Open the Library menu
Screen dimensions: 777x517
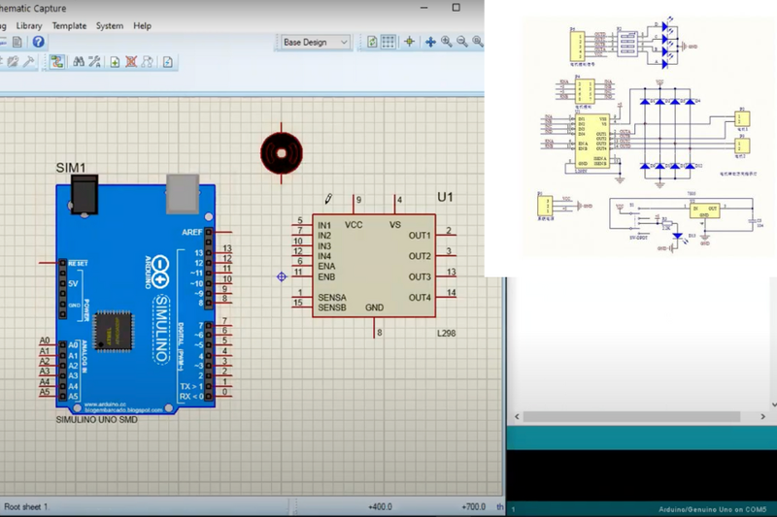(x=29, y=26)
